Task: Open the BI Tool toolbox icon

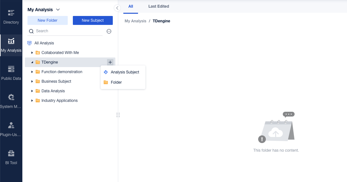Action: pos(11,153)
